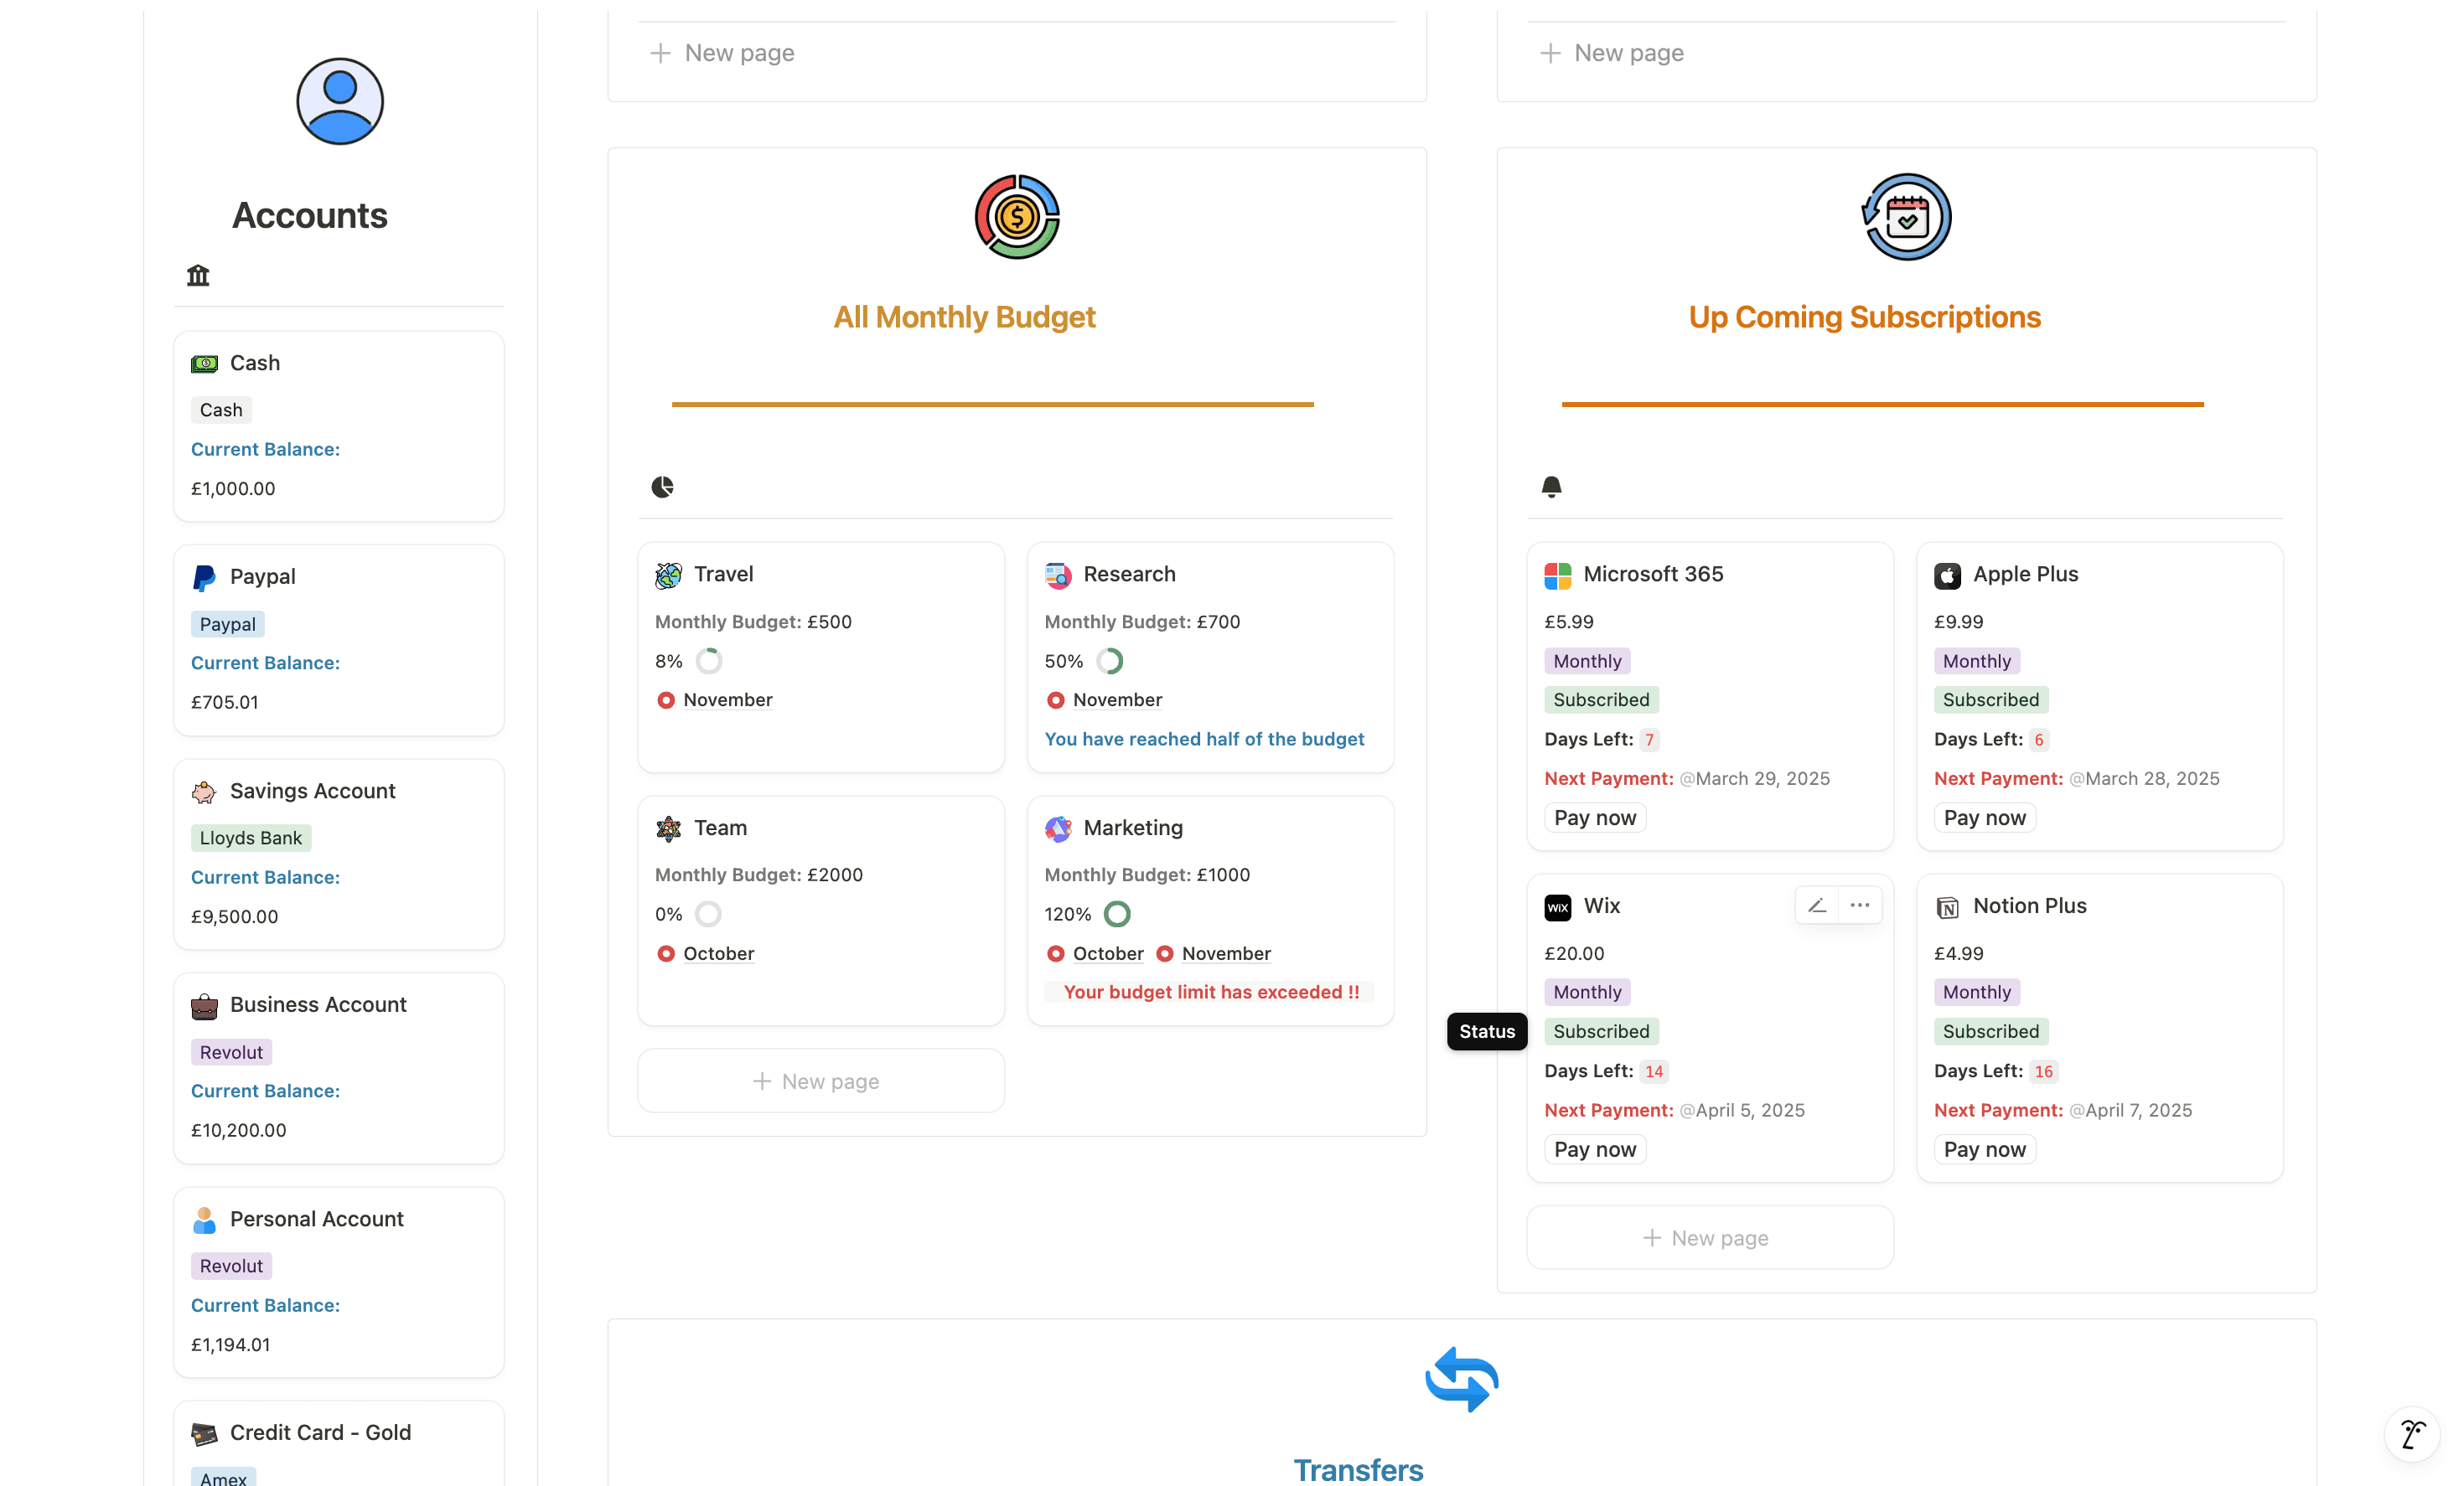Open the Wix card more options menu

click(1860, 906)
